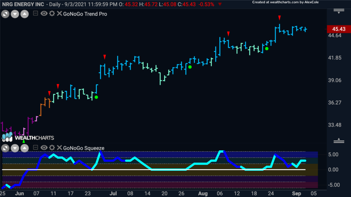Select the GoNoGo Squeeze label
The width and height of the screenshot is (351, 197).
tap(84, 148)
